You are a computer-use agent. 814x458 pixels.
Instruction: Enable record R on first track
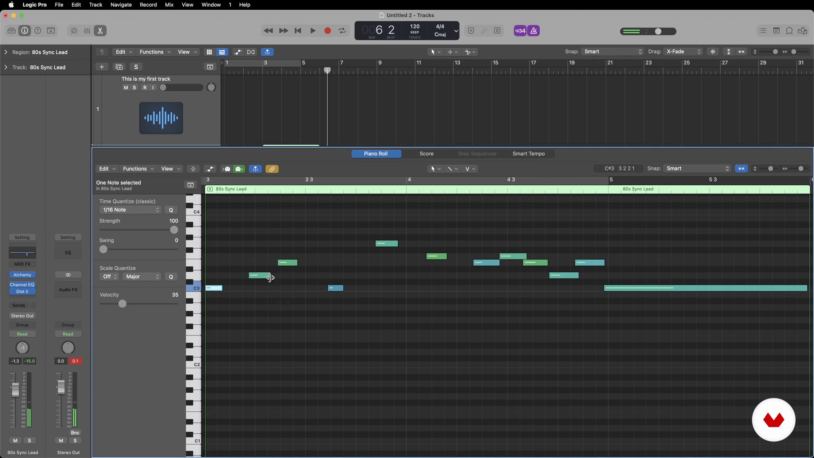click(145, 88)
